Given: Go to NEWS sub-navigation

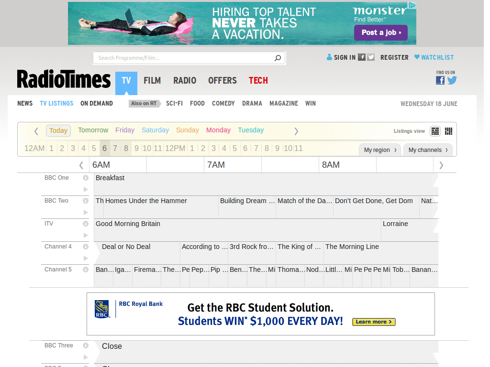Looking at the screenshot, I should 25,103.
